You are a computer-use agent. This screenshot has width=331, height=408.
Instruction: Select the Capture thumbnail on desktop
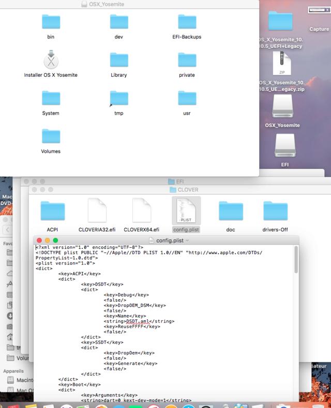(x=319, y=10)
